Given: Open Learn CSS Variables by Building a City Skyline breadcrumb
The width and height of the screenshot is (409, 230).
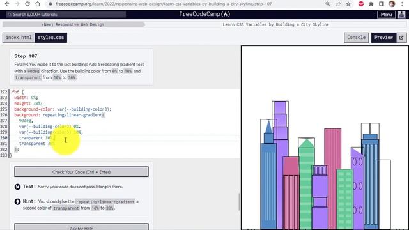Looking at the screenshot, I should click(275, 24).
